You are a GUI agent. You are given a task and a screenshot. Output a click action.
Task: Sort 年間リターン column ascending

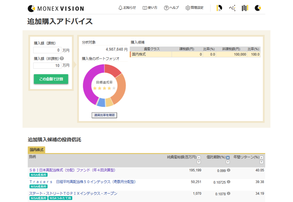click(x=261, y=157)
